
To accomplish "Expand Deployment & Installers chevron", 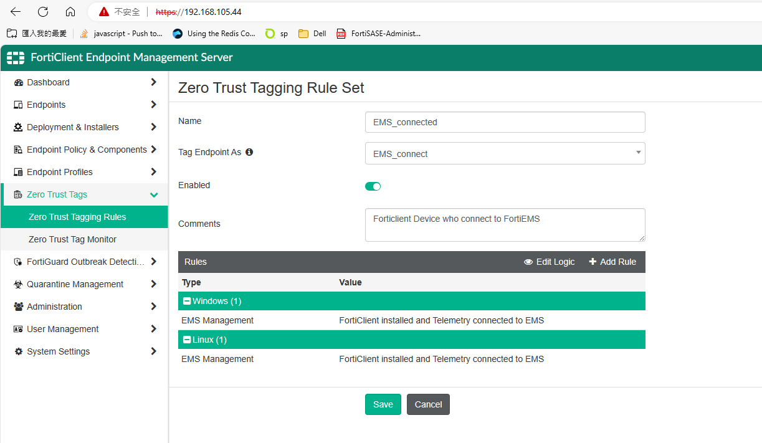I will (153, 127).
